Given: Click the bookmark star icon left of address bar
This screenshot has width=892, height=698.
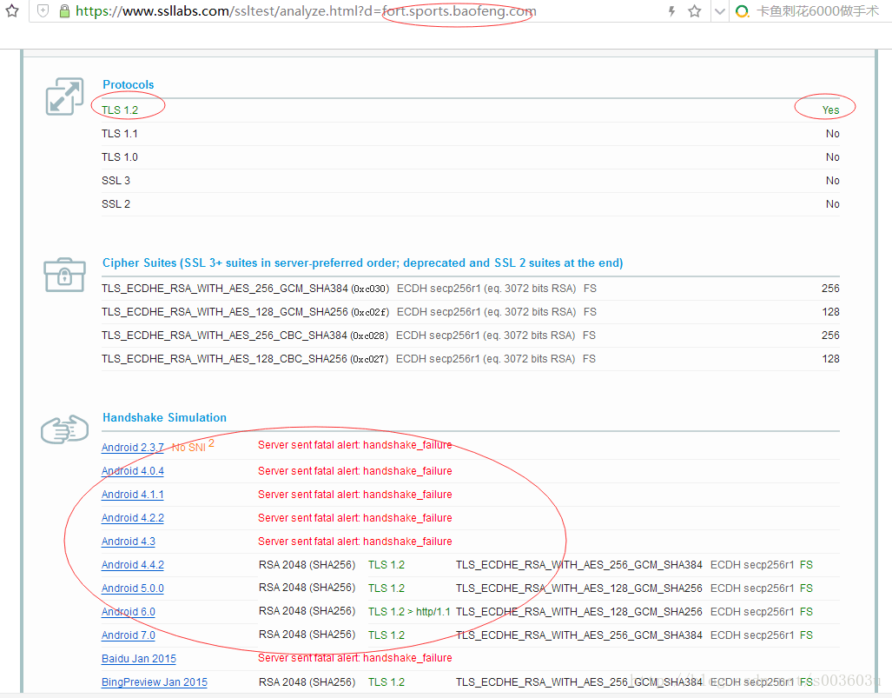Looking at the screenshot, I should 12,10.
